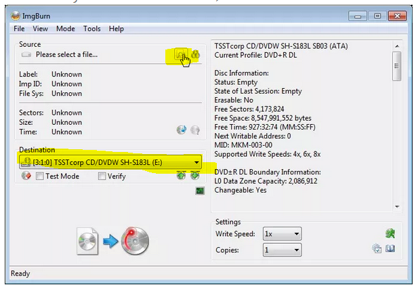Open the Help menu

(x=117, y=28)
